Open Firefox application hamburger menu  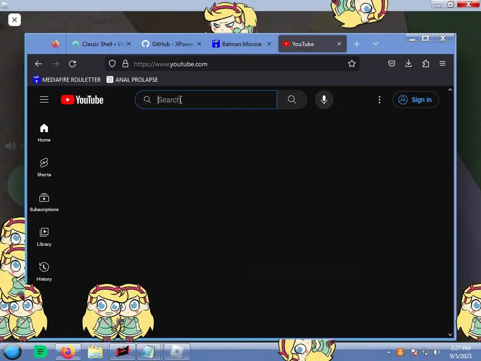(x=442, y=63)
